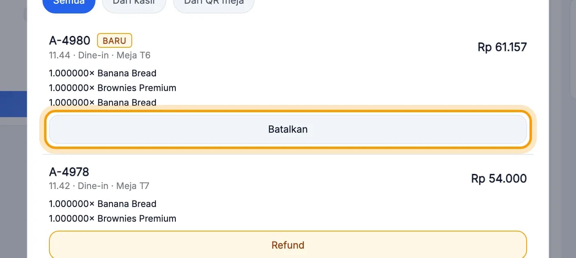This screenshot has height=258, width=576.
Task: Select Banana Bread line in order A-4978
Action: pyautogui.click(x=103, y=204)
